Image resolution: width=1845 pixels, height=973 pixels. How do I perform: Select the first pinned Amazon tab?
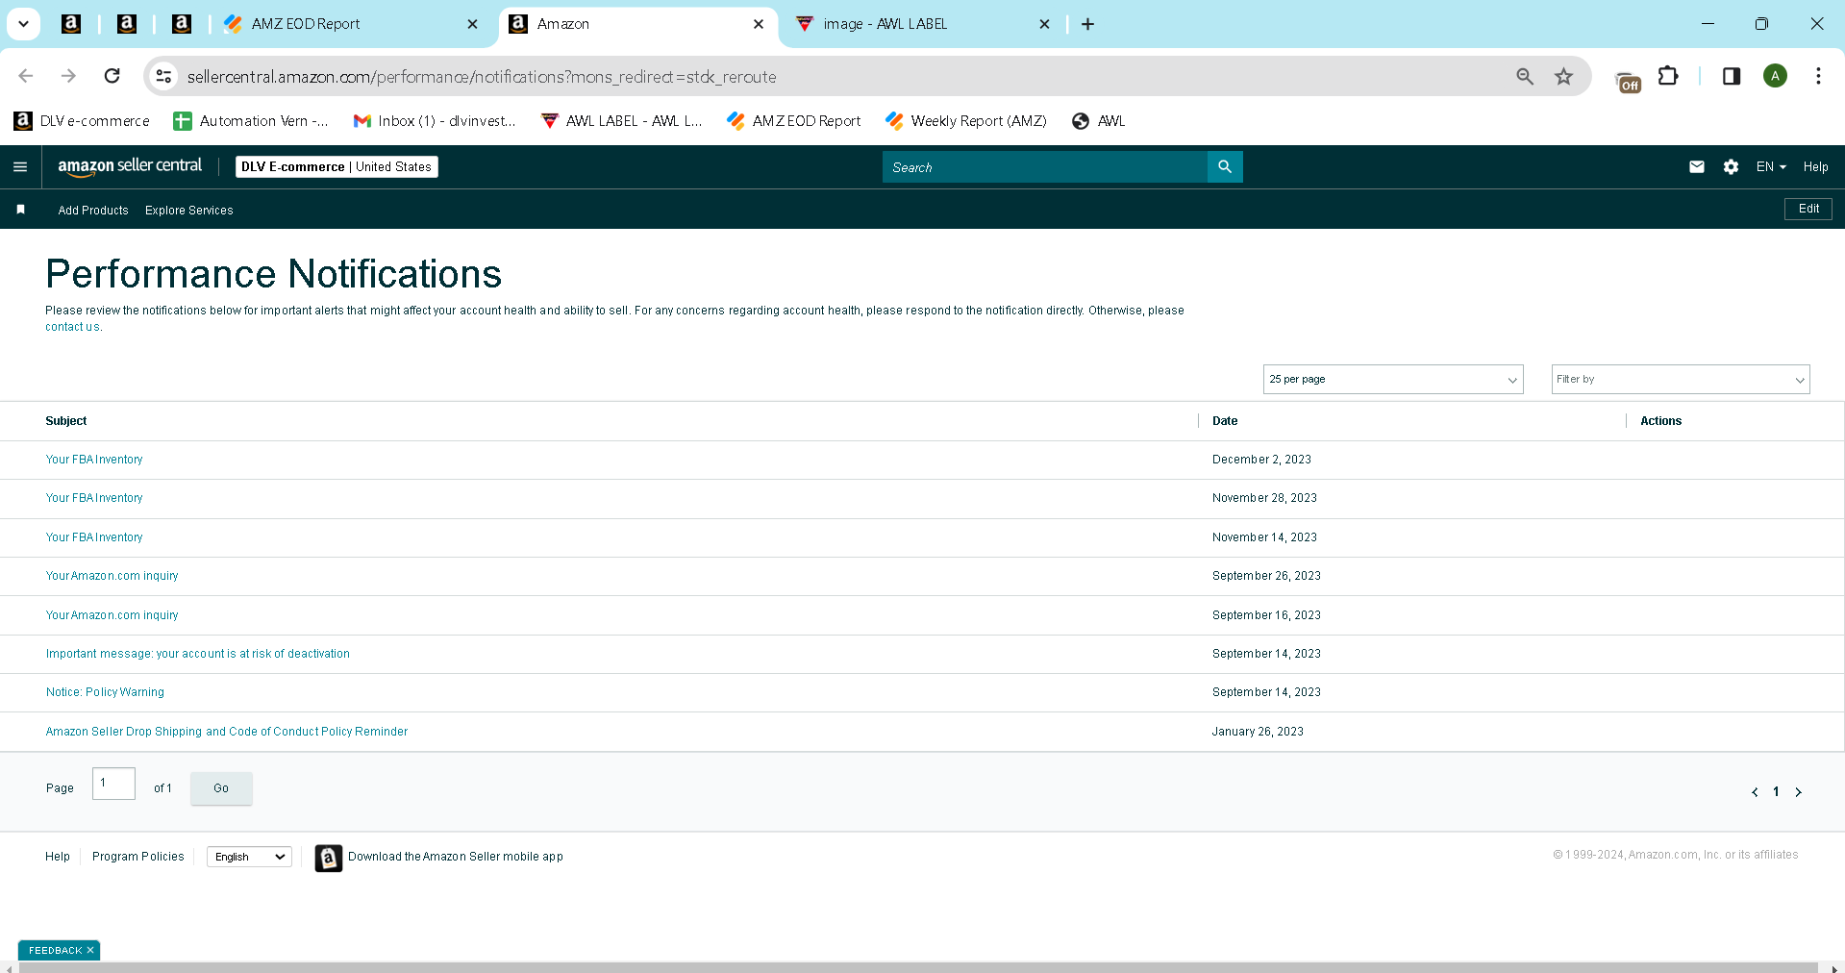[x=71, y=24]
